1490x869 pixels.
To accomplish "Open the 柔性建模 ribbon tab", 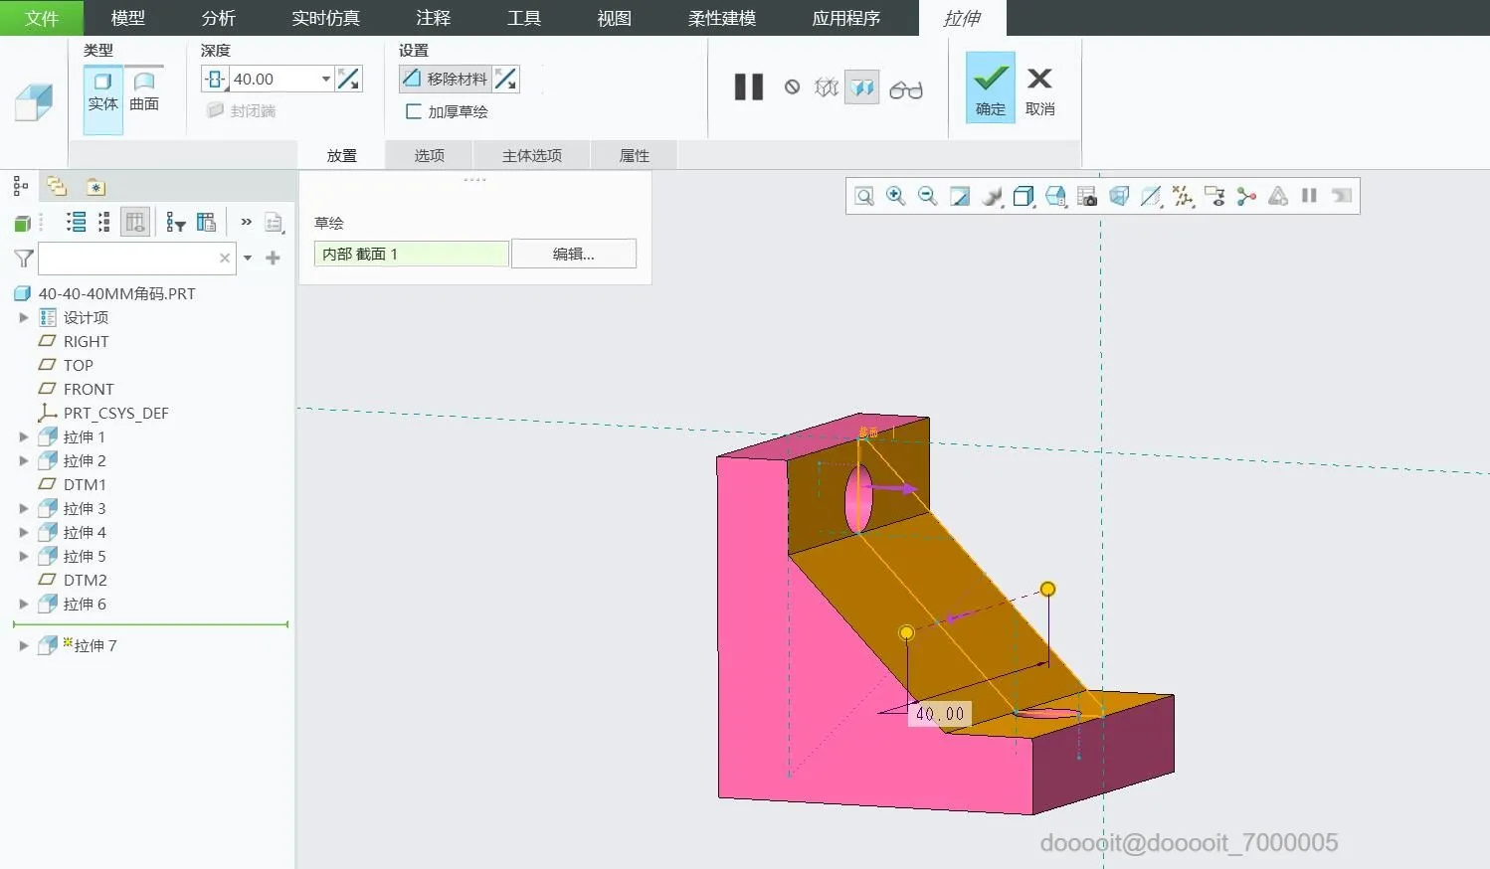I will point(721,18).
